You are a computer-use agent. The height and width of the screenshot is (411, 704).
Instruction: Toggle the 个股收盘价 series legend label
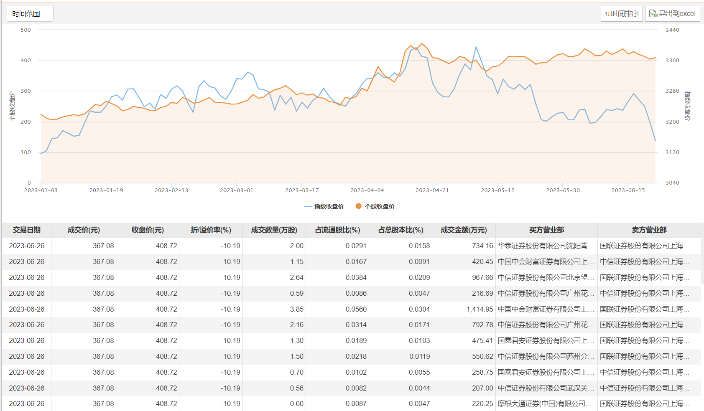[x=380, y=206]
